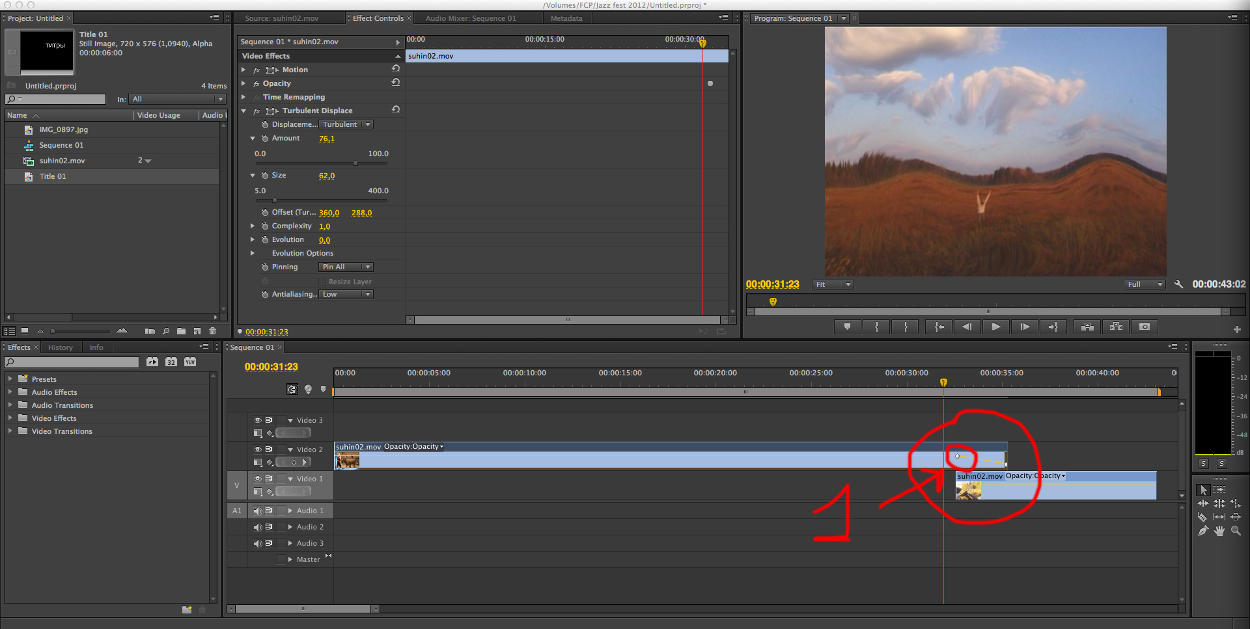Export frame with camera icon
1250x629 pixels.
click(x=1145, y=327)
